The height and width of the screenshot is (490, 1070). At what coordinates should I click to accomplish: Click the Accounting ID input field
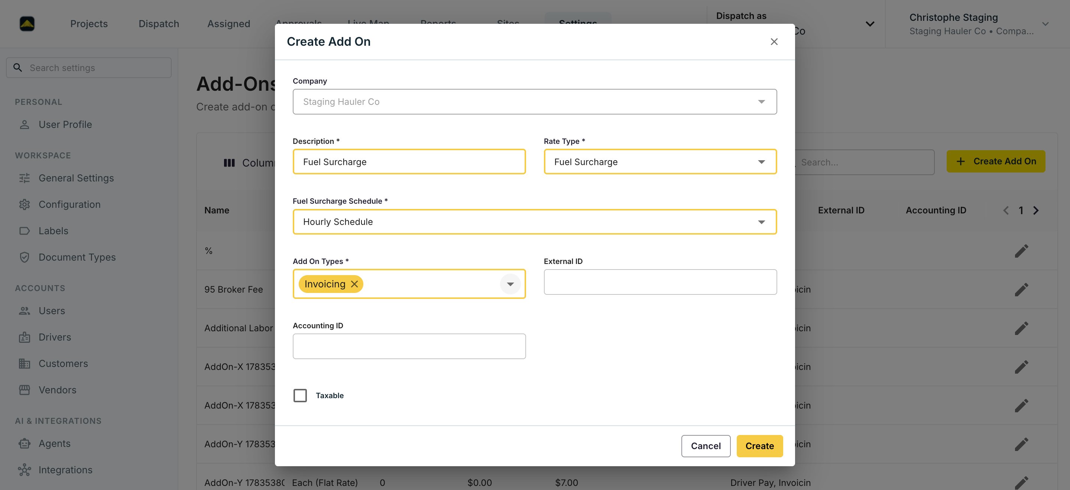click(409, 346)
